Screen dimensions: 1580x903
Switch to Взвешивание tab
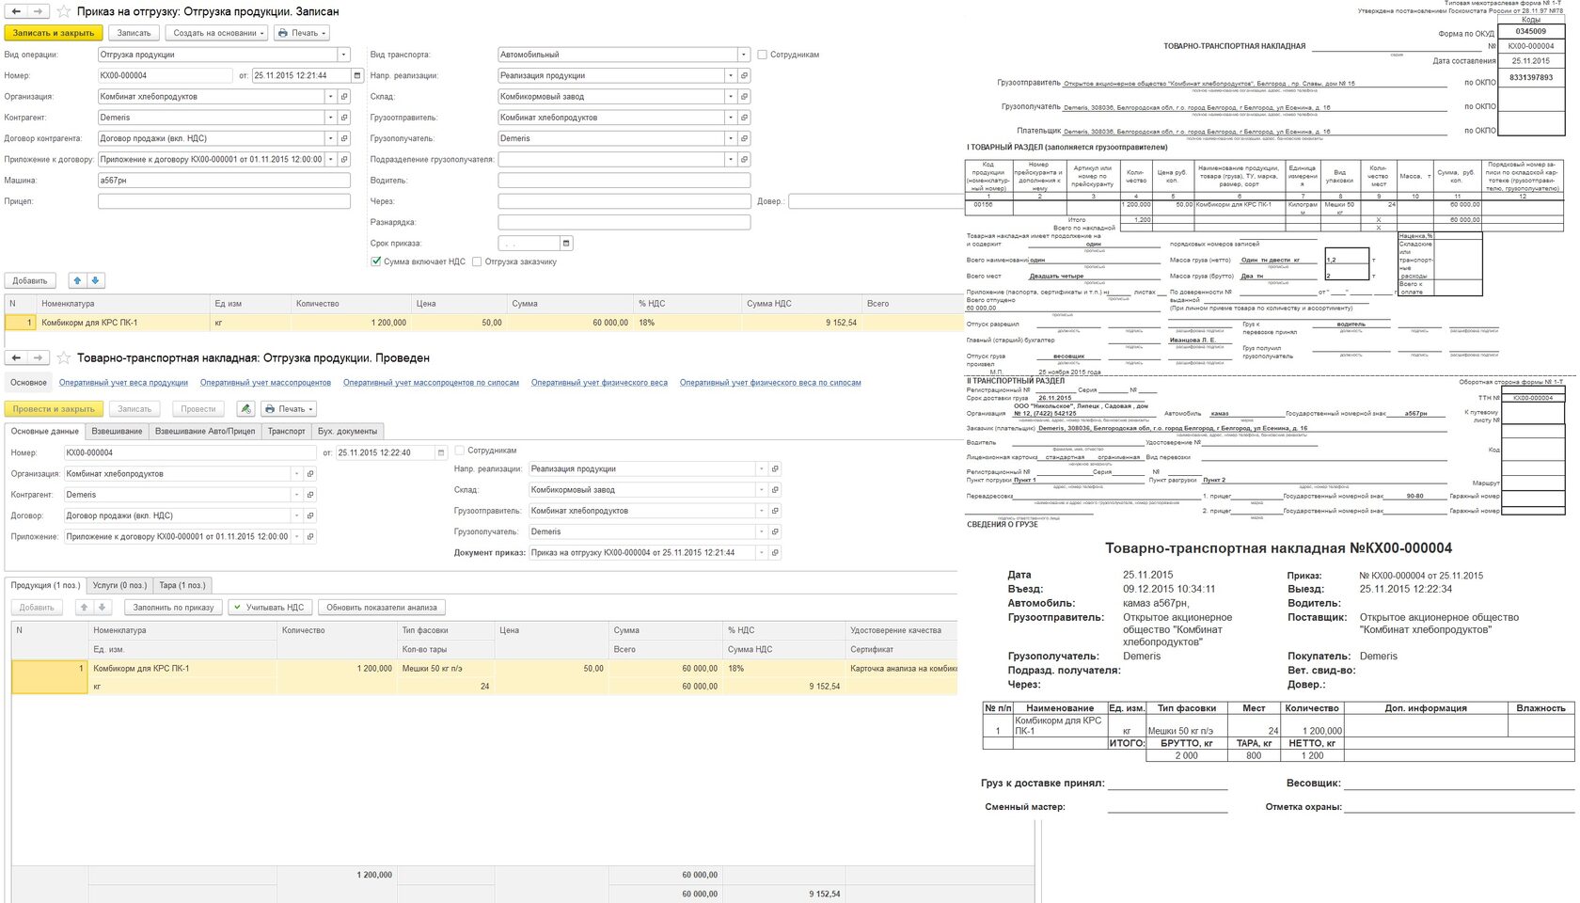click(x=117, y=431)
